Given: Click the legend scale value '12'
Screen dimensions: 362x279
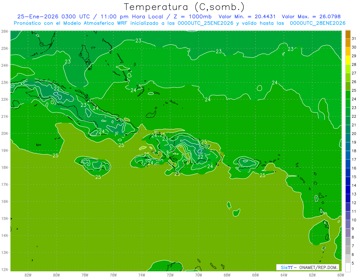Looking at the screenshot, I should tap(354, 203).
